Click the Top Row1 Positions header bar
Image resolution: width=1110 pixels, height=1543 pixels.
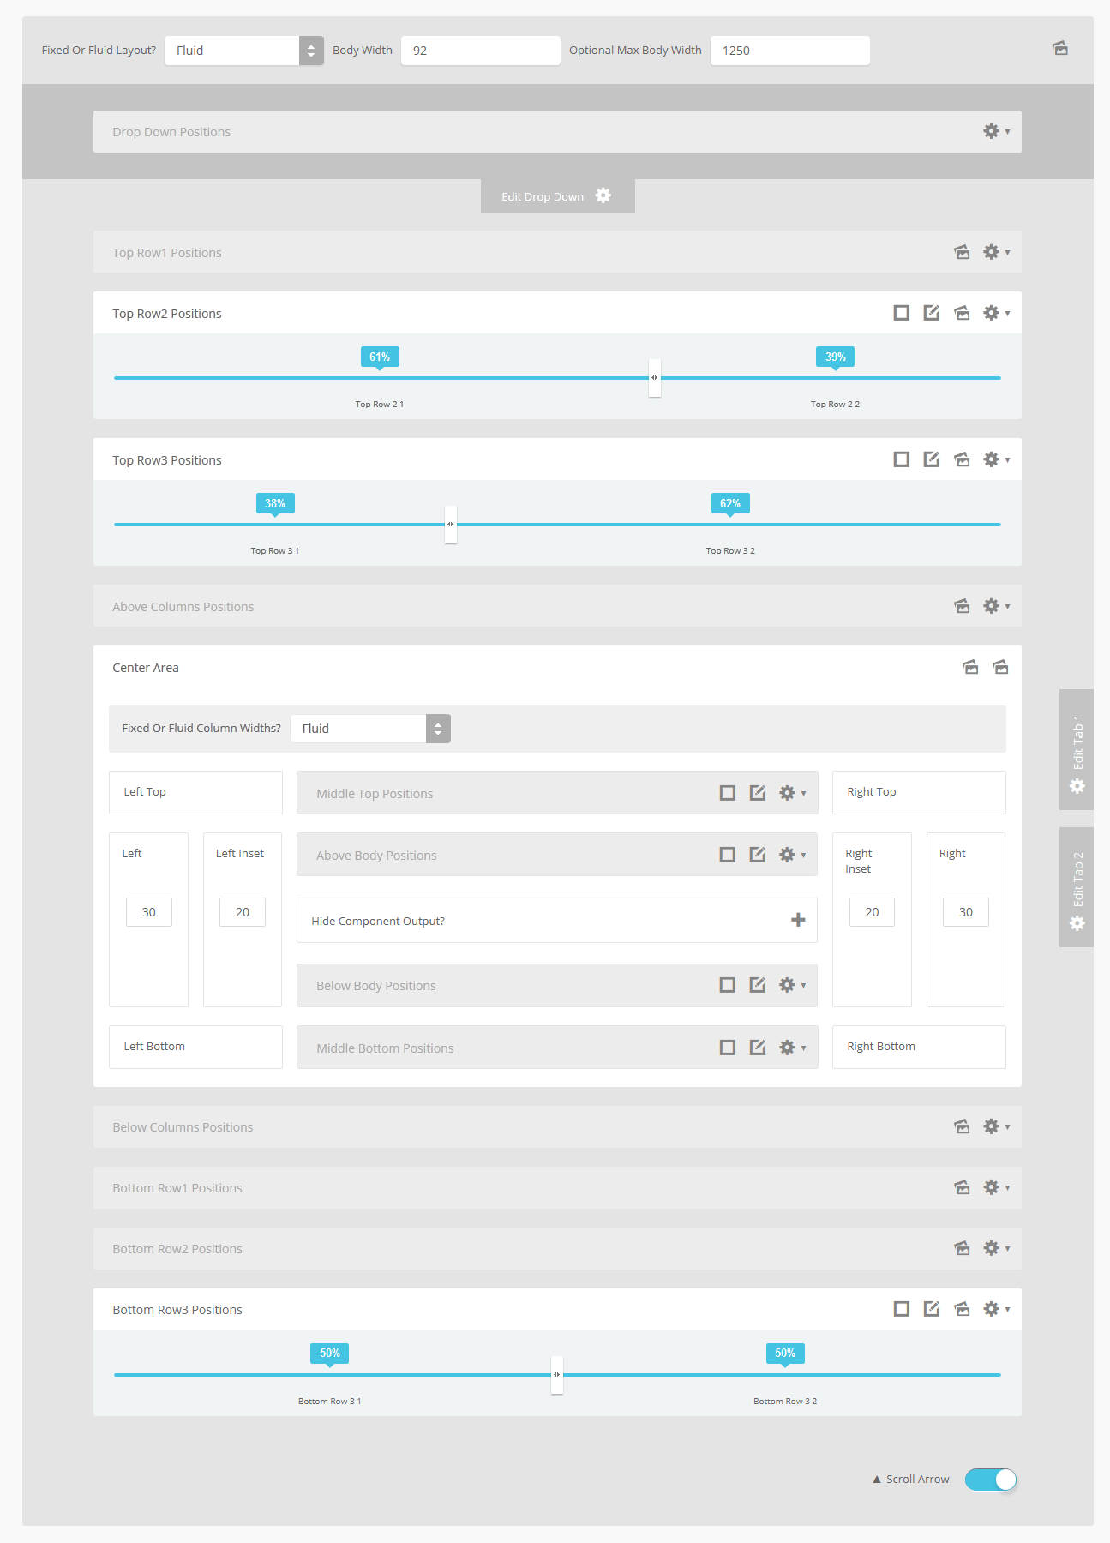(x=557, y=252)
